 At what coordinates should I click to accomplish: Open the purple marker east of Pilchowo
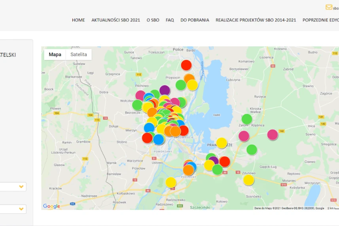click(x=165, y=90)
